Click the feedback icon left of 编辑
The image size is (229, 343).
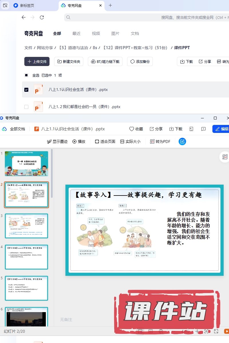204,129
